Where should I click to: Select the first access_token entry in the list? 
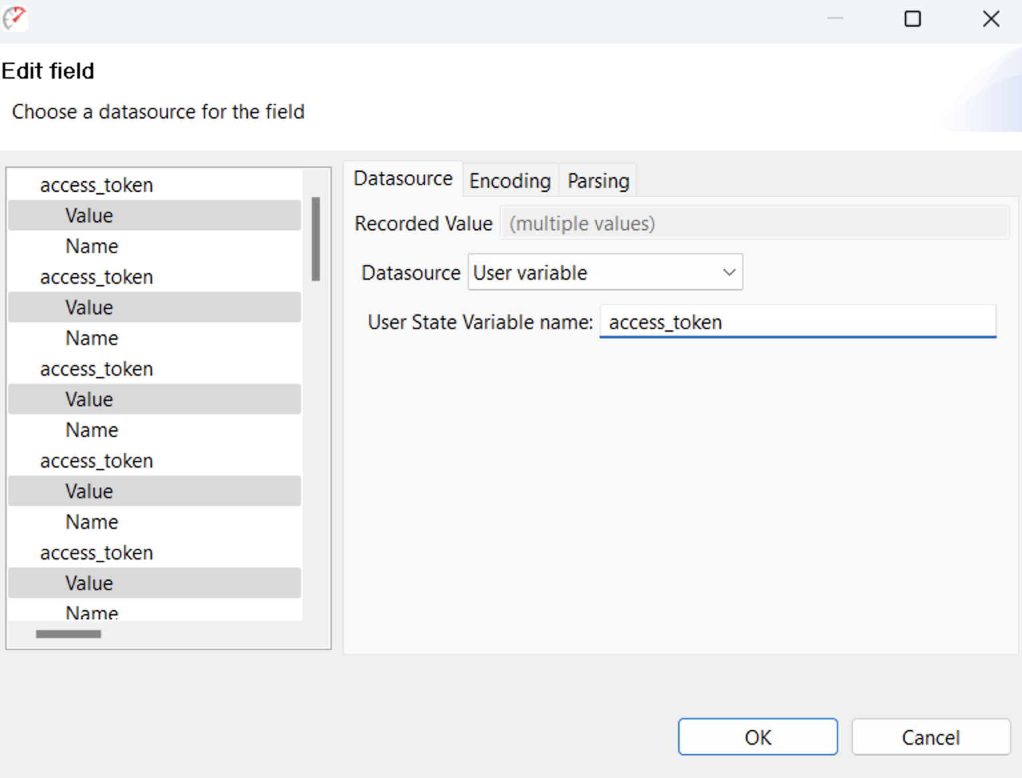tap(97, 185)
